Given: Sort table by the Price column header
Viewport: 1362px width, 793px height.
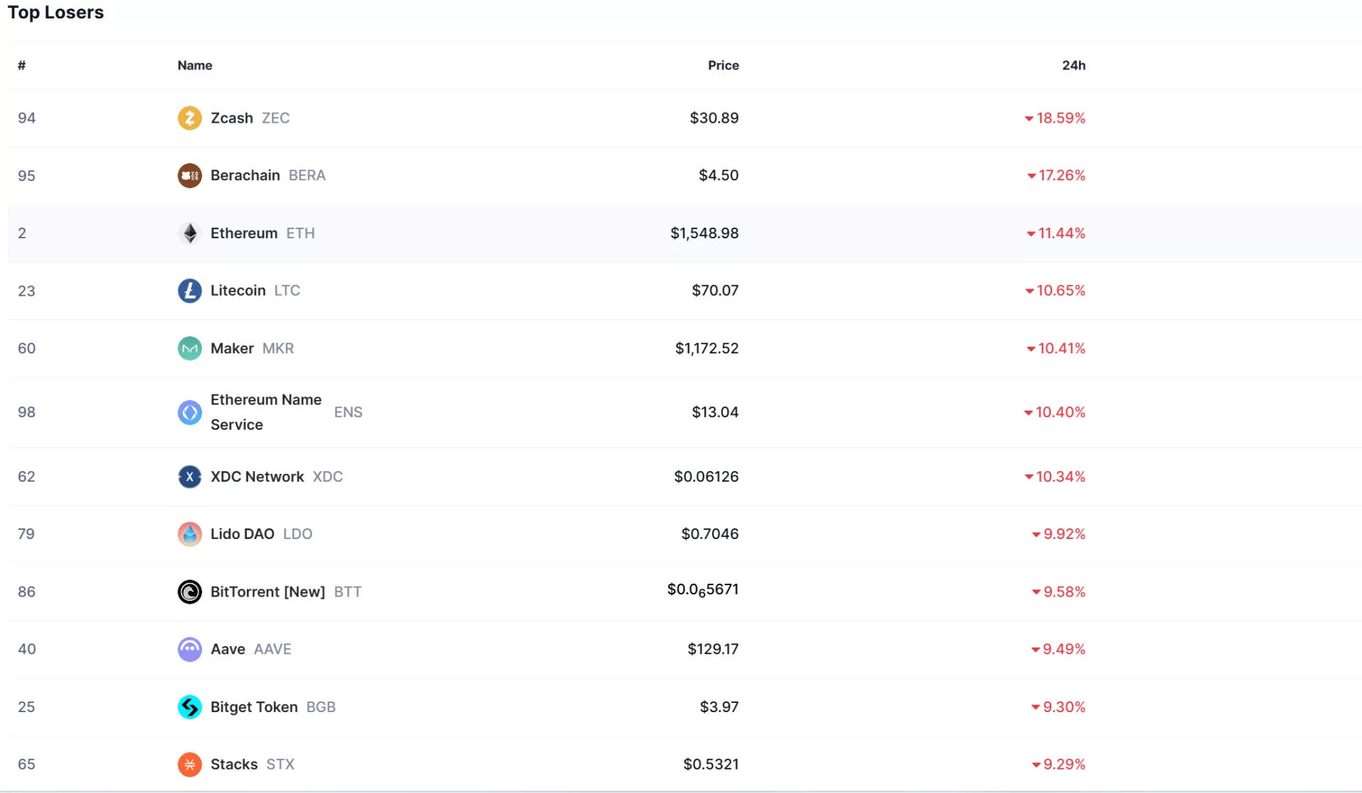Looking at the screenshot, I should click(723, 65).
